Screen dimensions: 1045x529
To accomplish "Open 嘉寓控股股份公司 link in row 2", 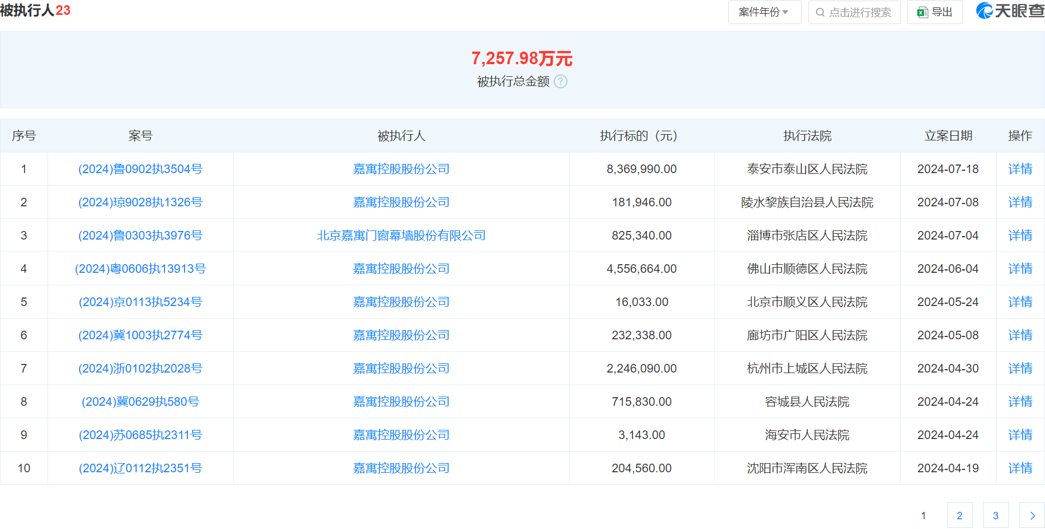I will (401, 202).
